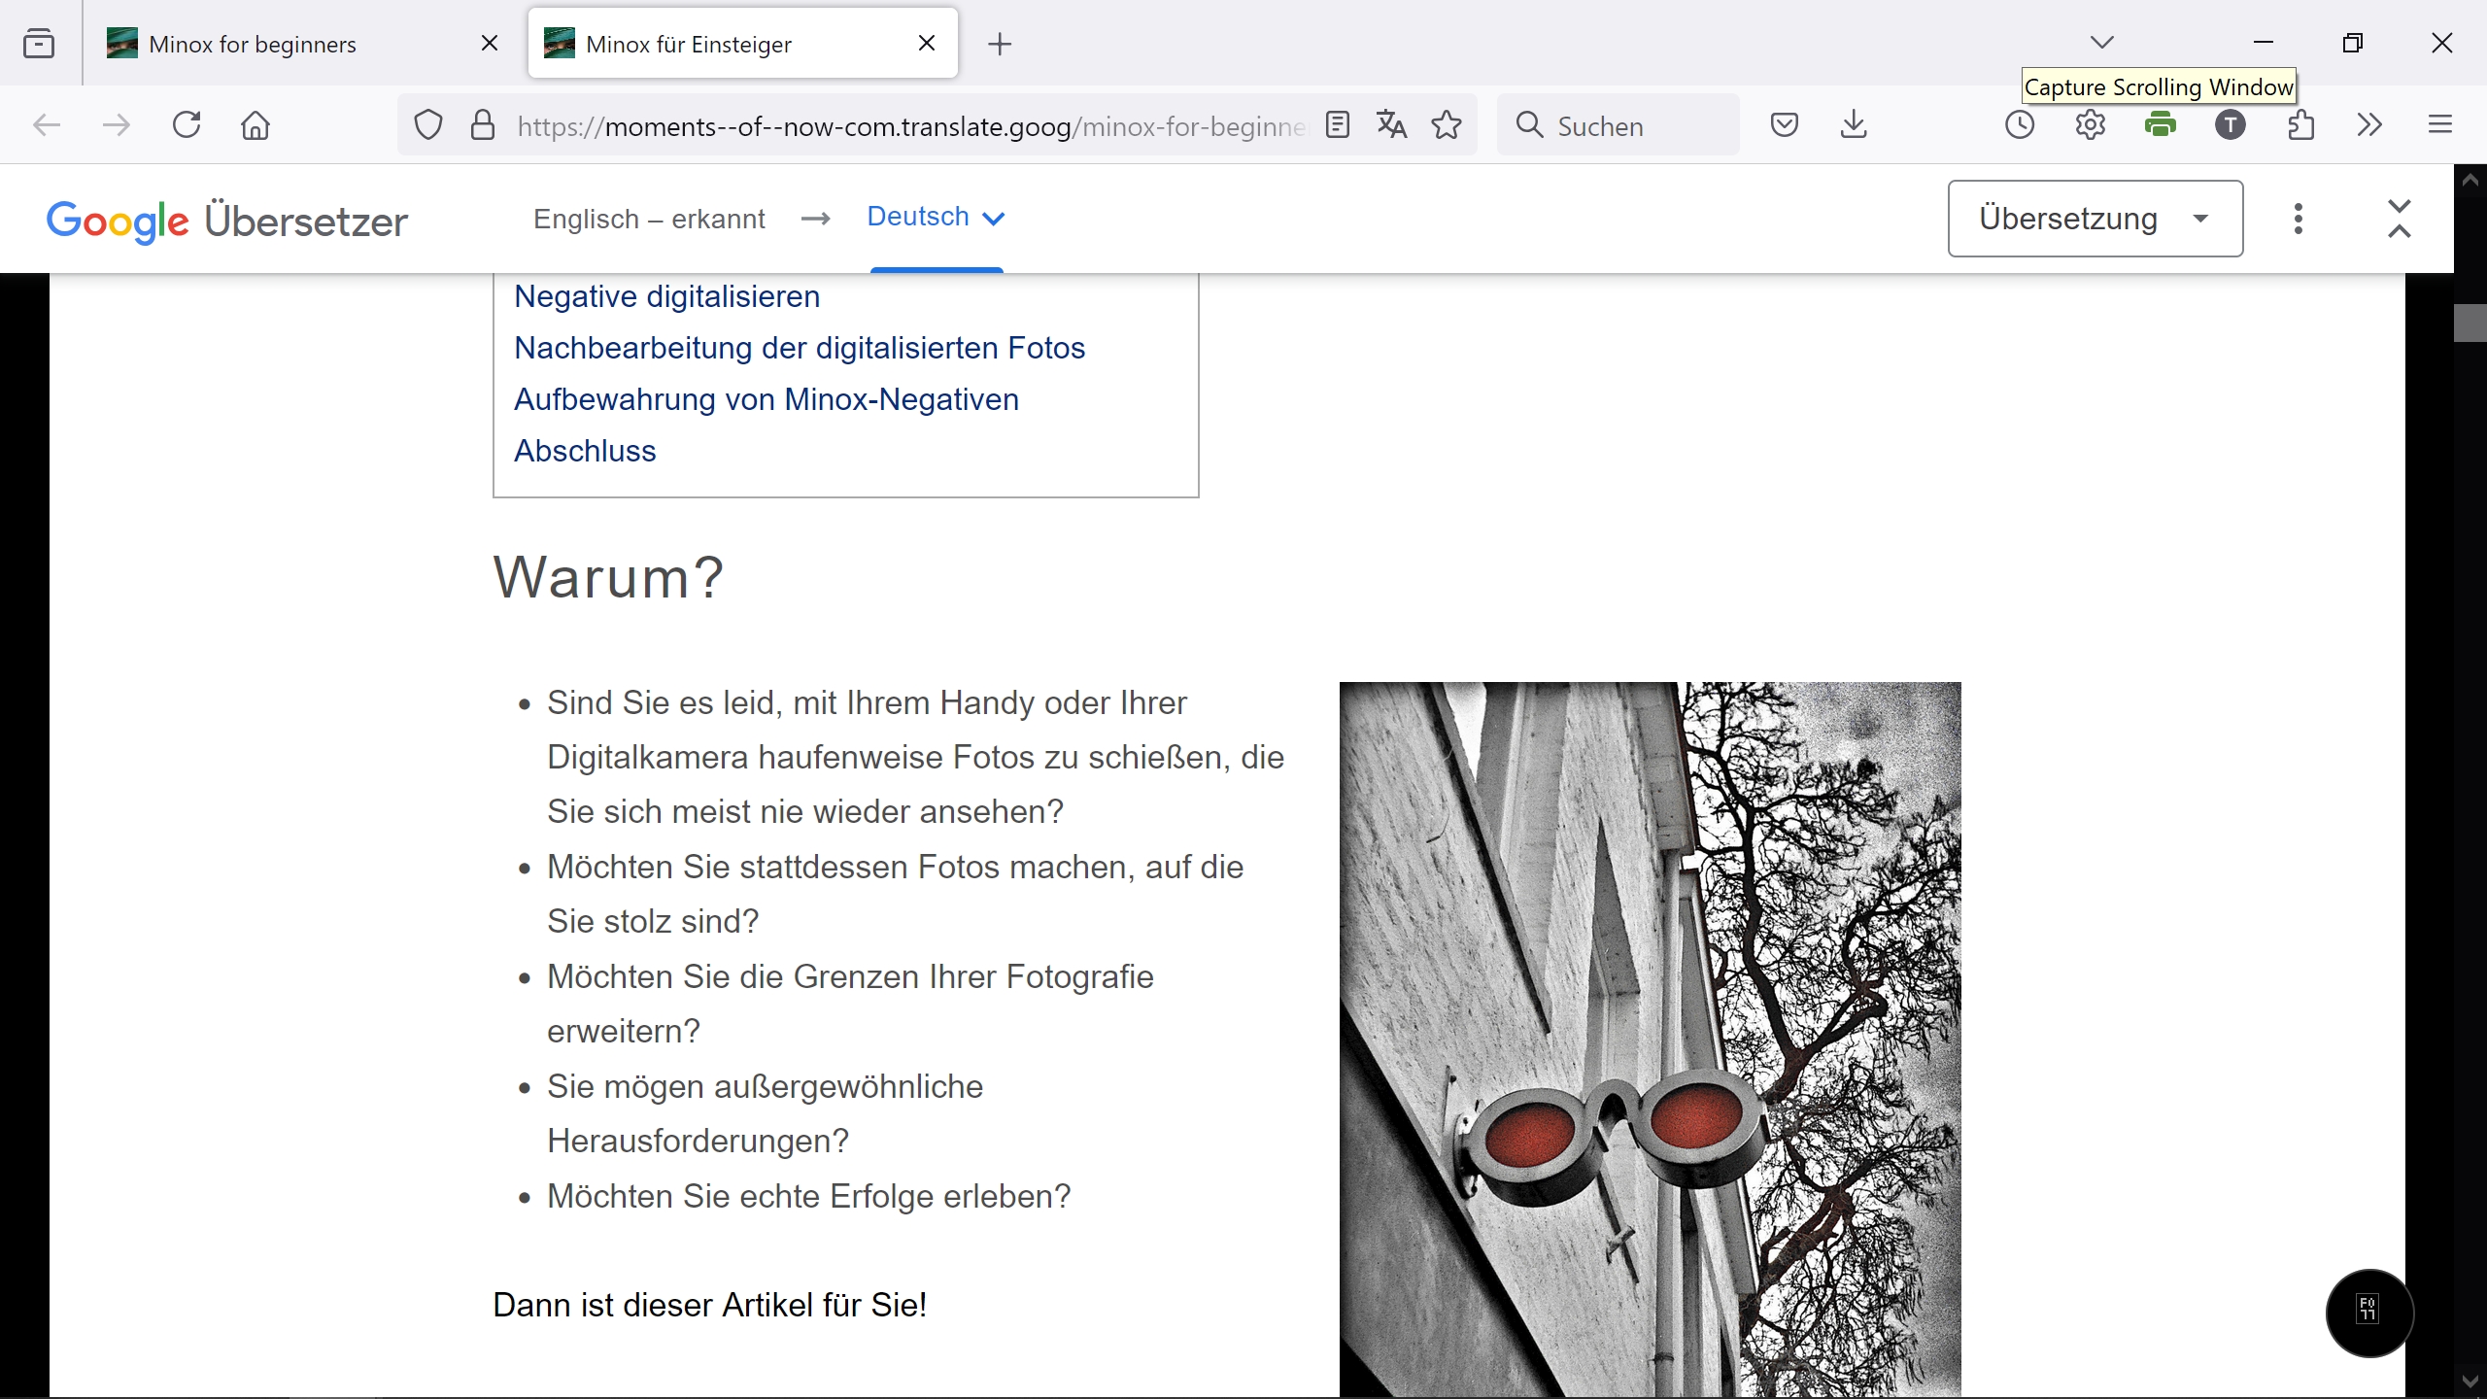Viewport: 2487px width, 1399px height.
Task: Collapse the Google Übersetzer translation bar
Action: pos(2399,219)
